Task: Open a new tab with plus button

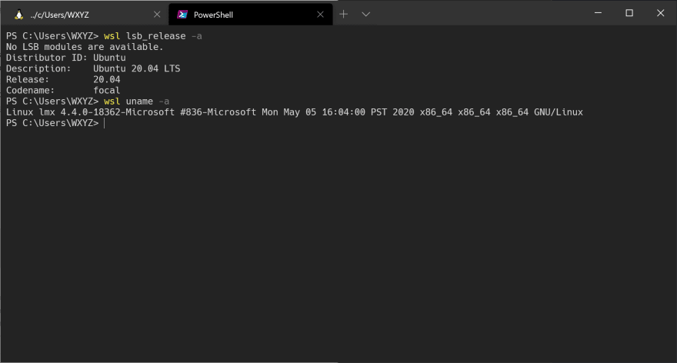Action: pos(343,15)
